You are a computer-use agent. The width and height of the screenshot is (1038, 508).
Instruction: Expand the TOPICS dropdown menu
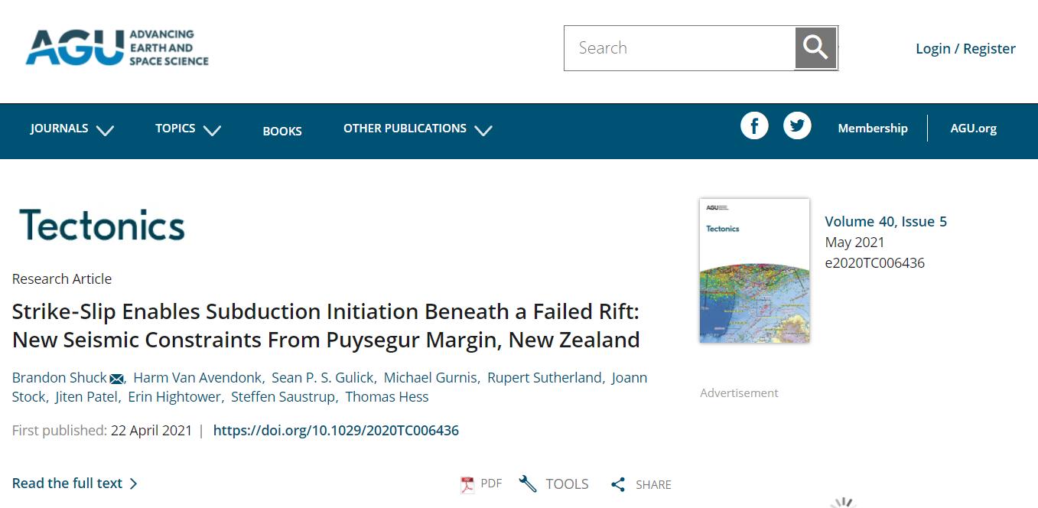click(187, 129)
